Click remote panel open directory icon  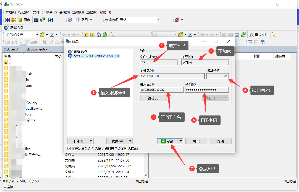pyautogui.click(x=180, y=35)
